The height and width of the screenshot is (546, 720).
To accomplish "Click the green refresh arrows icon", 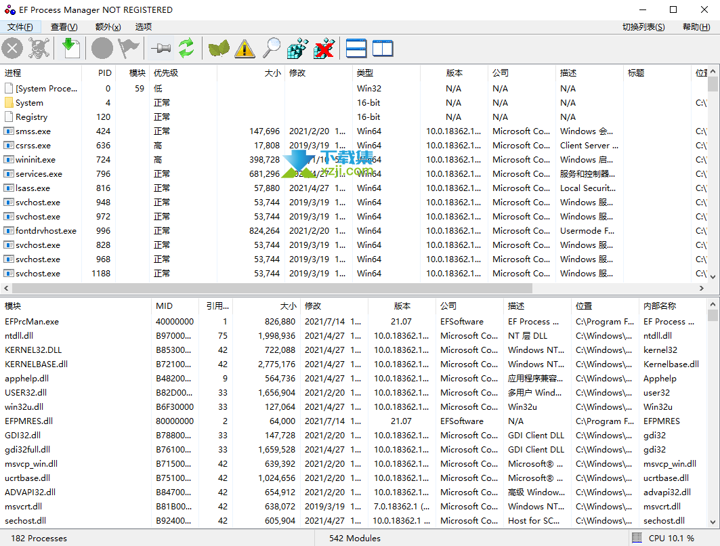I will pyautogui.click(x=186, y=48).
